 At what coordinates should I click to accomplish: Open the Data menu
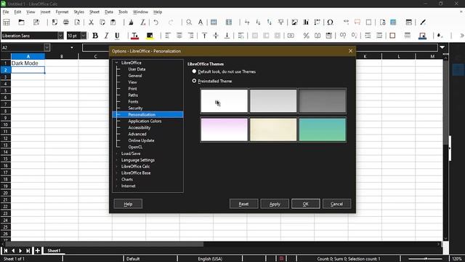coord(109,12)
